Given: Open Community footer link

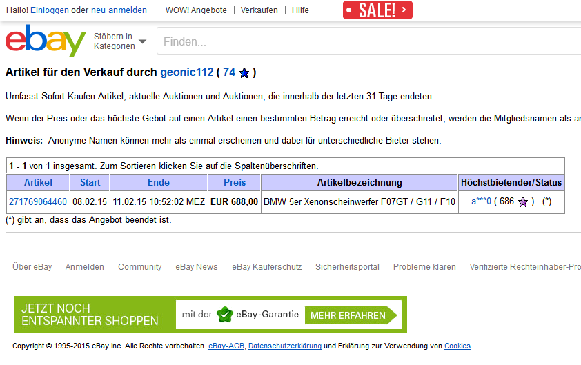Looking at the screenshot, I should [x=139, y=267].
